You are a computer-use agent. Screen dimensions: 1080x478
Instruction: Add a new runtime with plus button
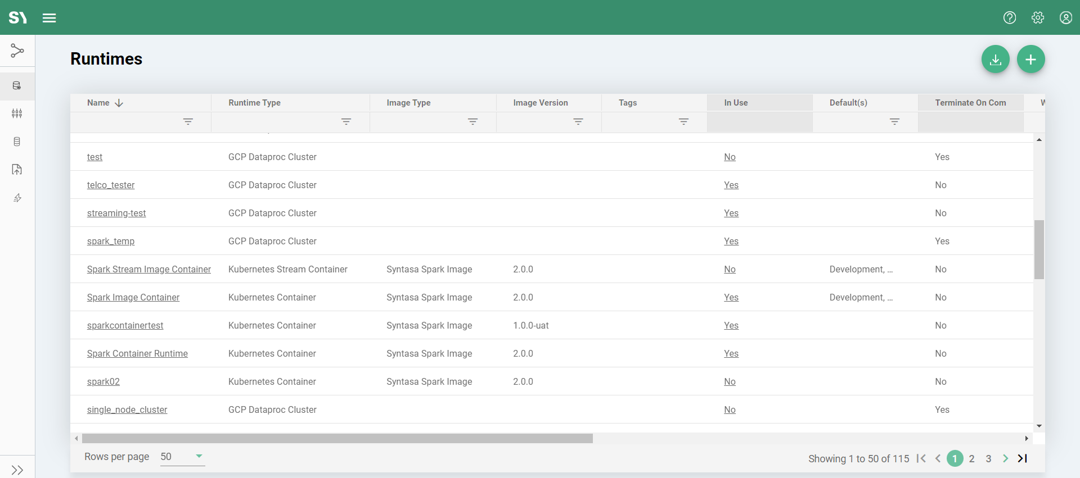pos(1030,60)
